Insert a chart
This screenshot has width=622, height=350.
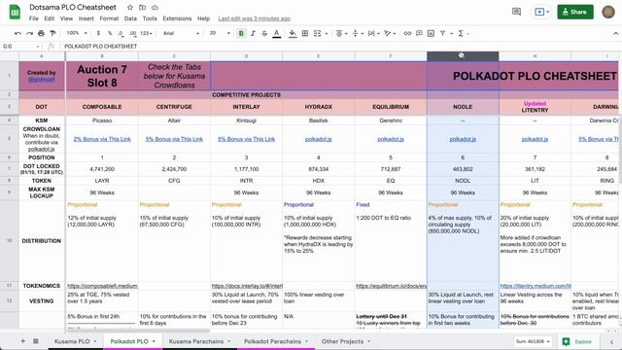(431, 34)
